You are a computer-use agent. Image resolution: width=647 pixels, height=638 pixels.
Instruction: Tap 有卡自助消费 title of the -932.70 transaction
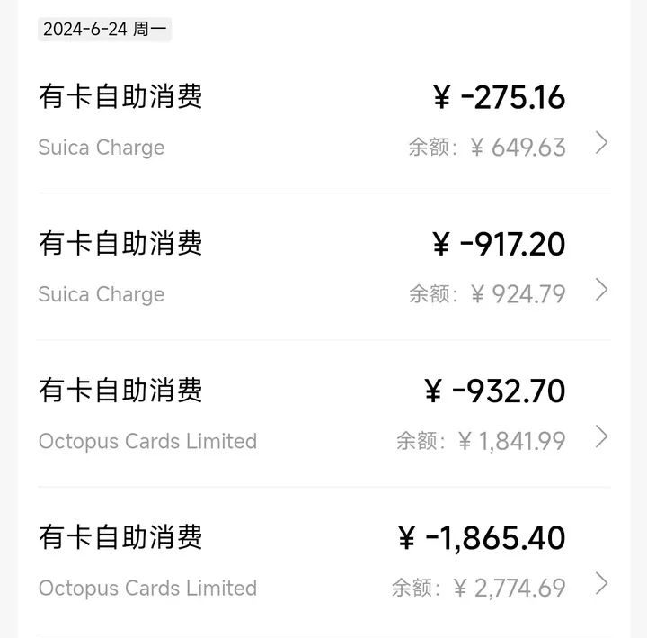coord(120,390)
